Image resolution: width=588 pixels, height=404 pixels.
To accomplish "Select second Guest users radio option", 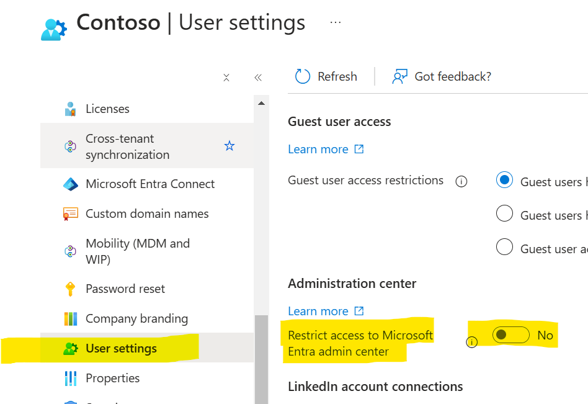I will click(x=504, y=213).
